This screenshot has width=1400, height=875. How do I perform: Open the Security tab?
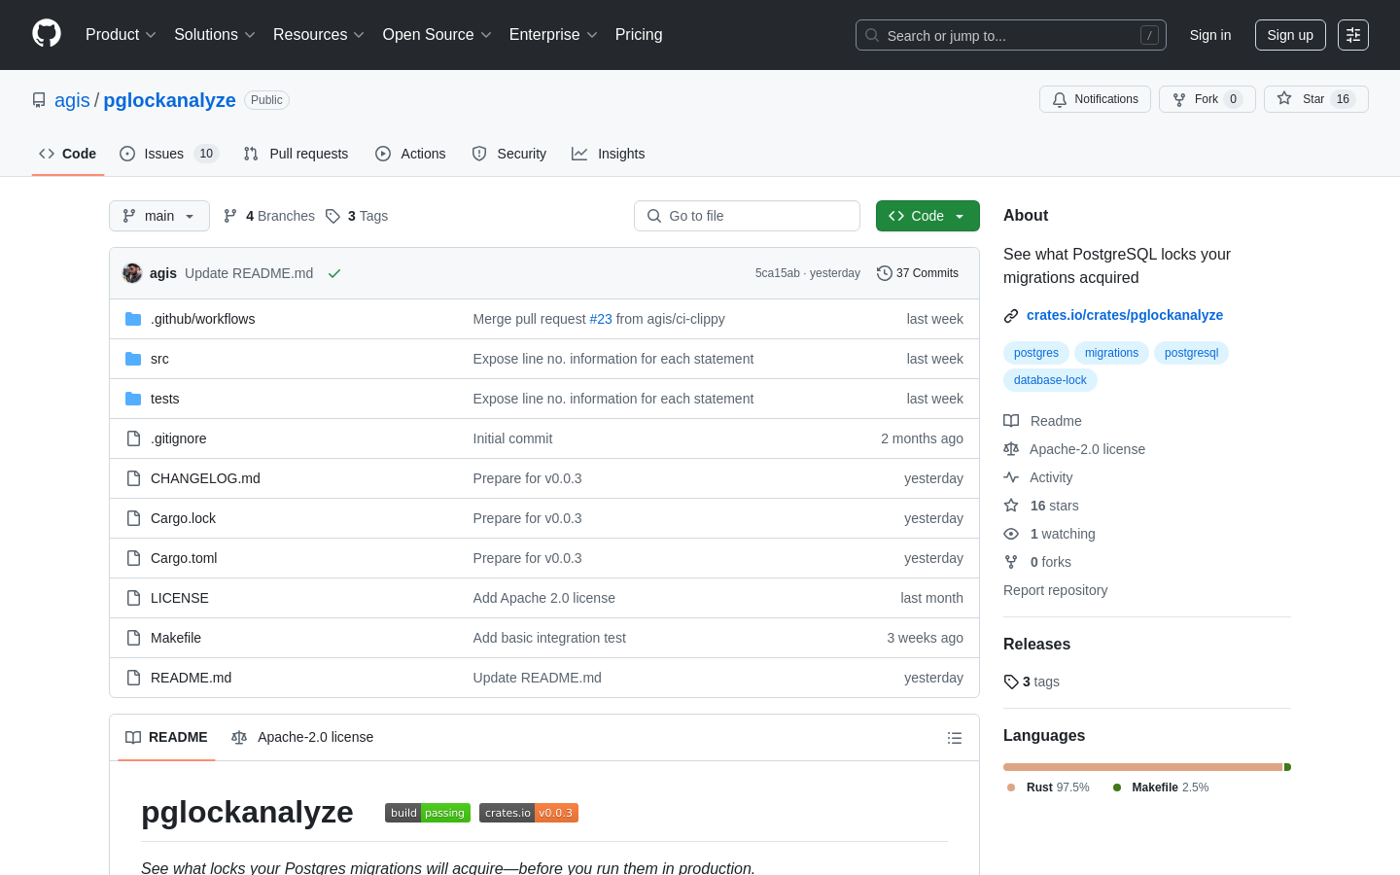509,154
